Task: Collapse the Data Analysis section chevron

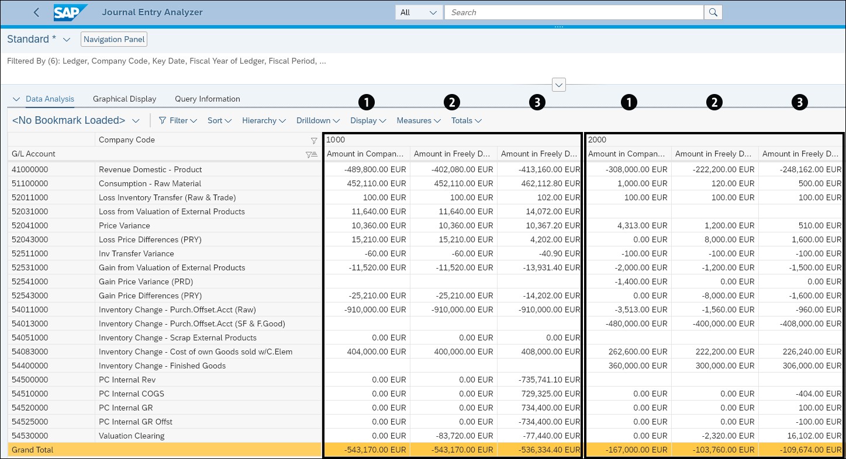Action: [x=16, y=99]
